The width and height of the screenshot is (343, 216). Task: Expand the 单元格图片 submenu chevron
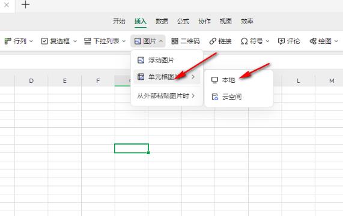click(x=193, y=77)
